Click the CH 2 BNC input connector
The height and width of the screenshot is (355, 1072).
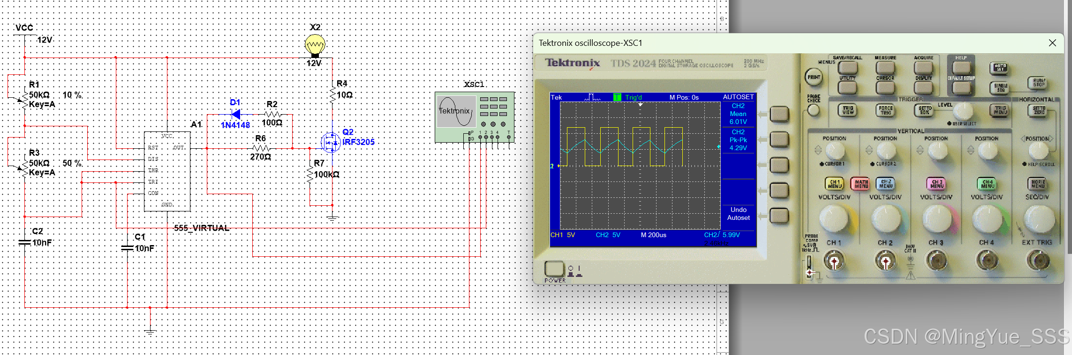pos(885,261)
